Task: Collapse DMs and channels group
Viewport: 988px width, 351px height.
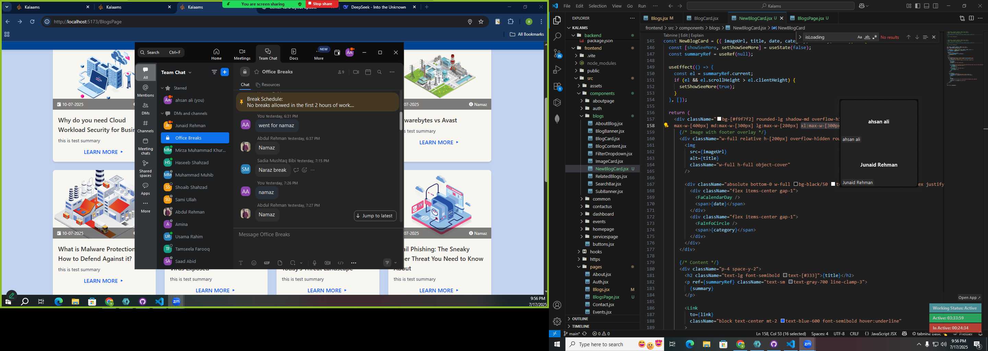Action: coord(162,113)
